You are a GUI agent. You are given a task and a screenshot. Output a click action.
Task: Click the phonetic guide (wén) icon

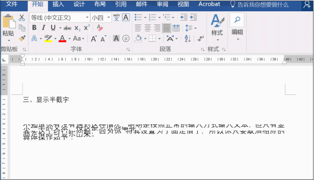point(116,17)
